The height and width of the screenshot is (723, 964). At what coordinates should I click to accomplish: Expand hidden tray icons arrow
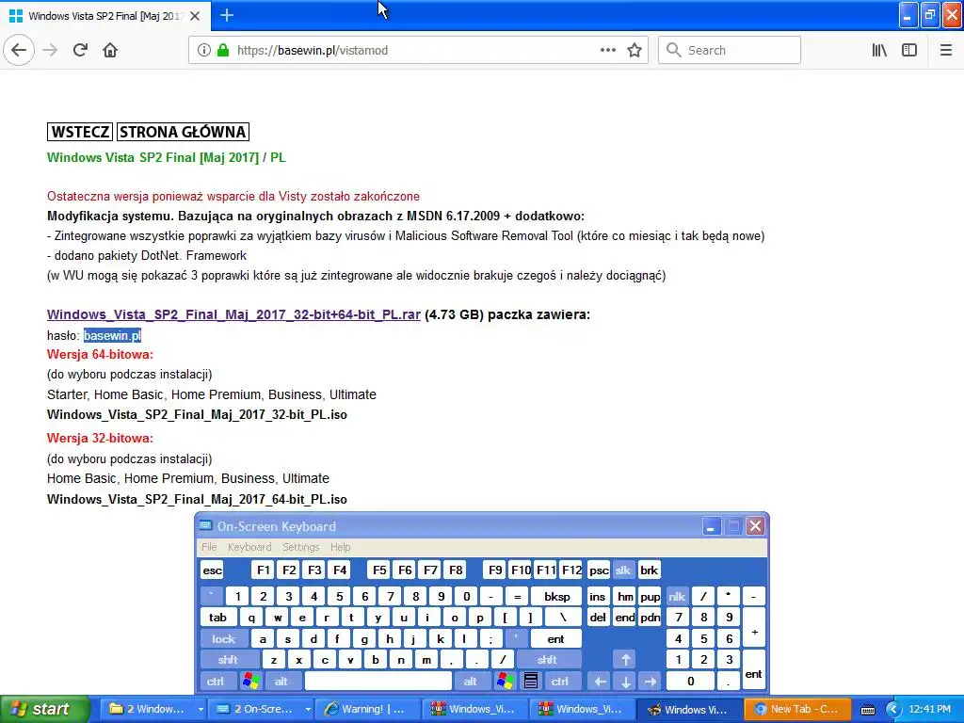[892, 710]
